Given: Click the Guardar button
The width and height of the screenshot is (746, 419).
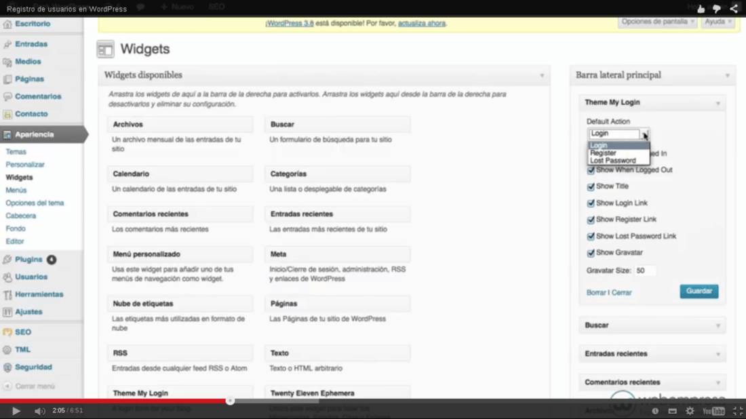Looking at the screenshot, I should 699,291.
